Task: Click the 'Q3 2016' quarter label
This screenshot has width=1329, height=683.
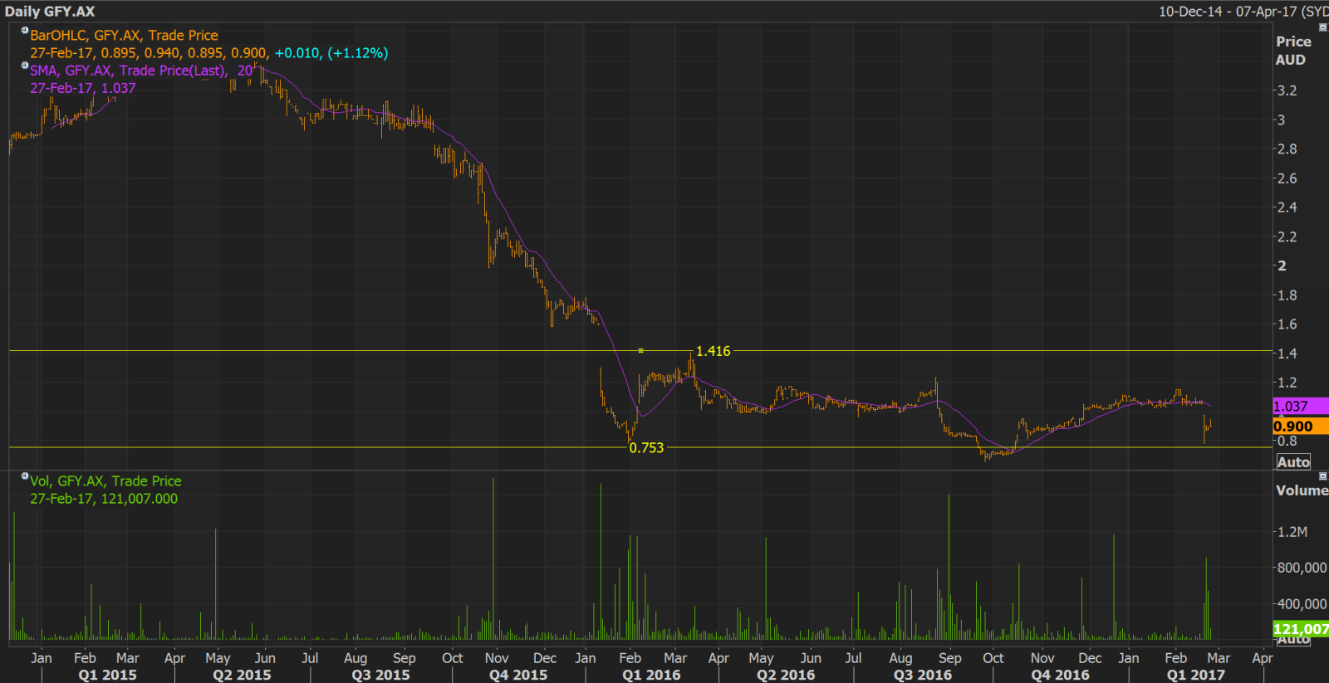Action: pos(923,675)
